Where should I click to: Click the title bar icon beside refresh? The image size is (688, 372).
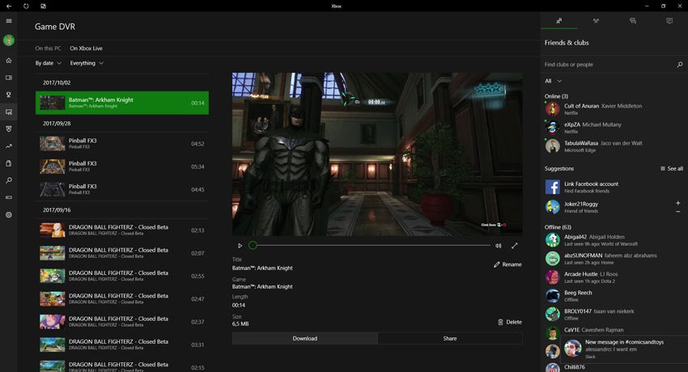[43, 6]
